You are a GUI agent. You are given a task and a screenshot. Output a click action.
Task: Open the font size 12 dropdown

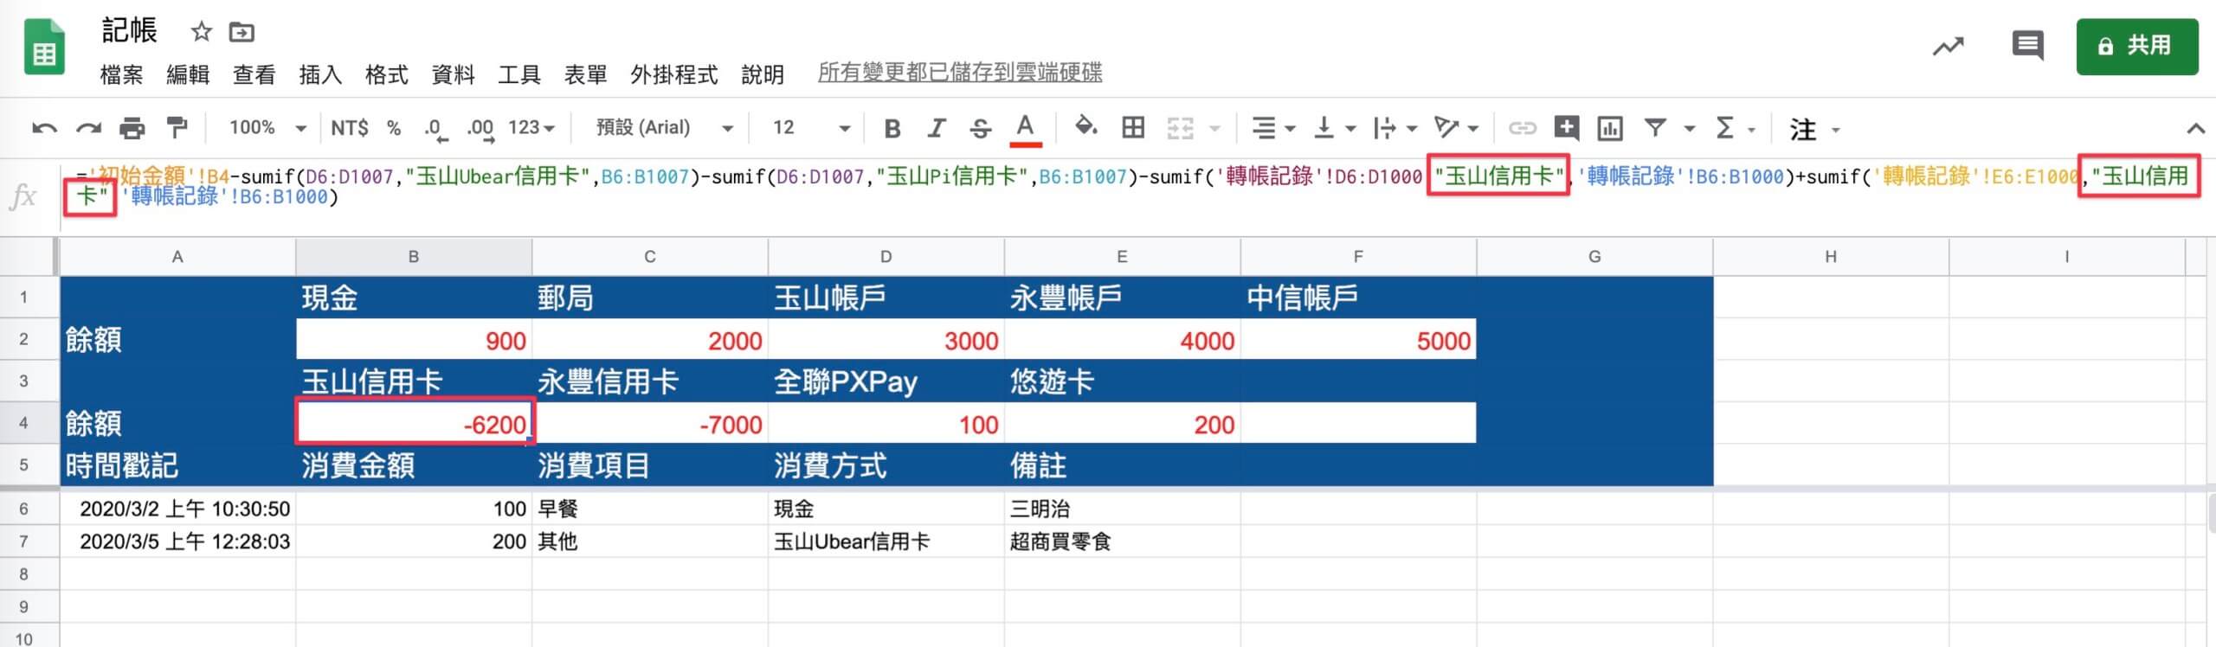click(811, 128)
